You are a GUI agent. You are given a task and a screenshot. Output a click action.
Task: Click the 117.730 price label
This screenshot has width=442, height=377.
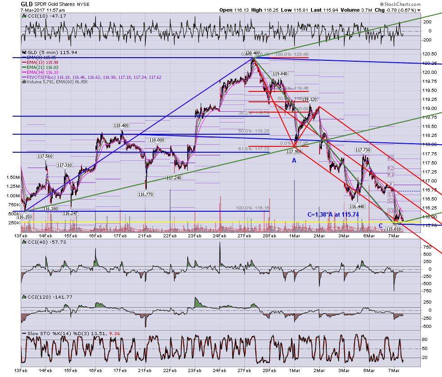[x=363, y=150]
